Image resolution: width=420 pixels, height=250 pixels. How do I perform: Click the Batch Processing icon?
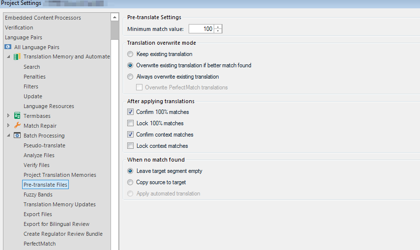point(17,136)
